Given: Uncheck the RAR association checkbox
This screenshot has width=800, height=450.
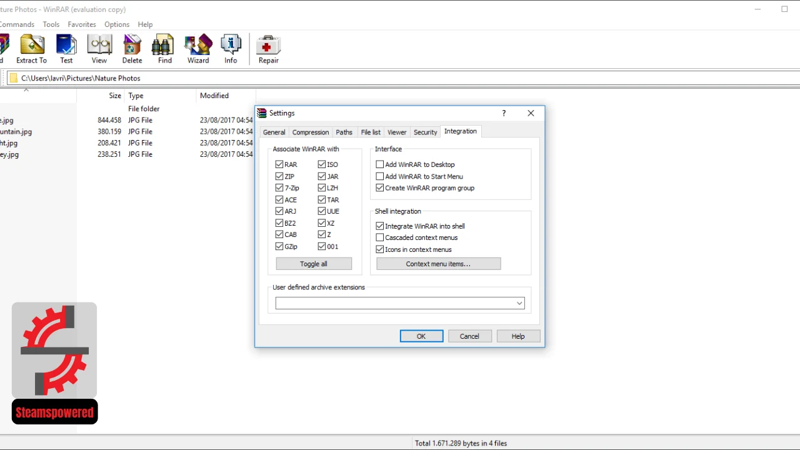Looking at the screenshot, I should click(279, 164).
